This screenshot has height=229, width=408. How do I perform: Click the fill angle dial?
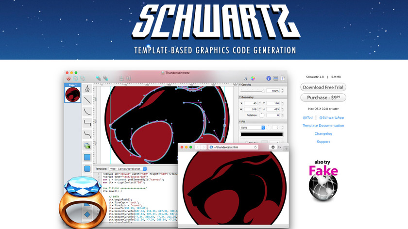[268, 128]
